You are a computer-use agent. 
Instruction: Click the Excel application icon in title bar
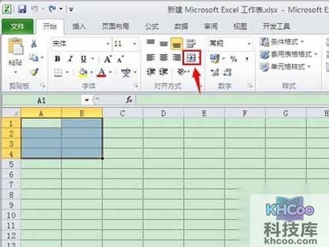pos(7,9)
